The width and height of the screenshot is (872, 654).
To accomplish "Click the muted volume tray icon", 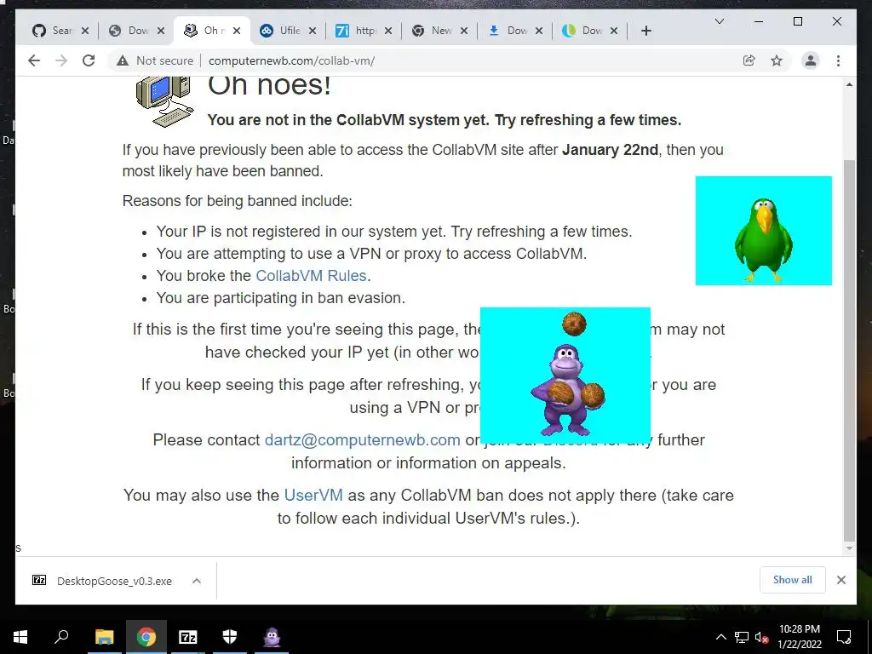I will (x=761, y=637).
